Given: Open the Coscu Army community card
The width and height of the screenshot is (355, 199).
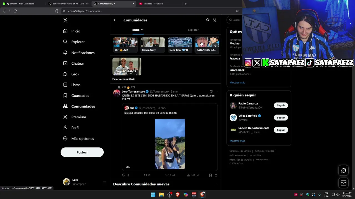Looking at the screenshot, I should (x=153, y=45).
